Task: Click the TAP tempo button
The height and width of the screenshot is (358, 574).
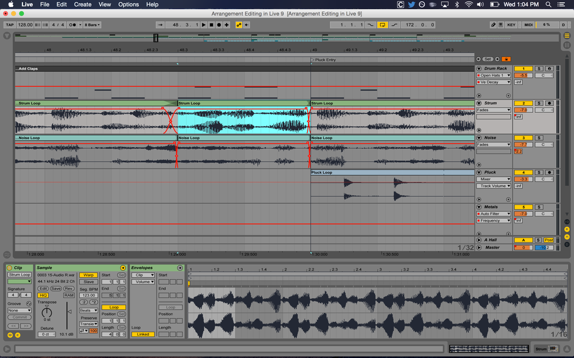Action: point(10,25)
